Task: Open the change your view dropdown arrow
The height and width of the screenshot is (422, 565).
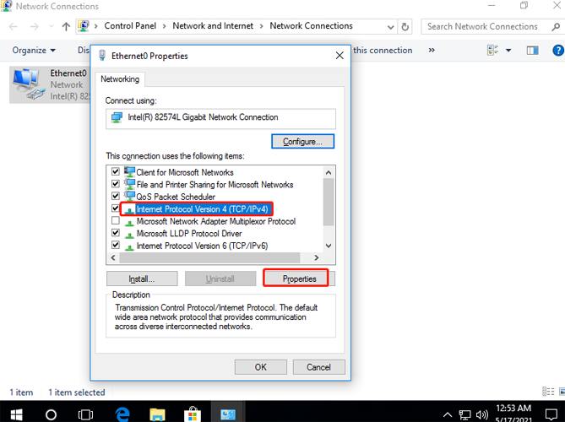Action: tap(508, 50)
